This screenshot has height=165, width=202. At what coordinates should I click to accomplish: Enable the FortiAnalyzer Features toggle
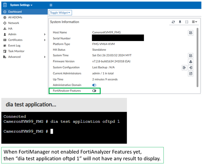(94, 91)
